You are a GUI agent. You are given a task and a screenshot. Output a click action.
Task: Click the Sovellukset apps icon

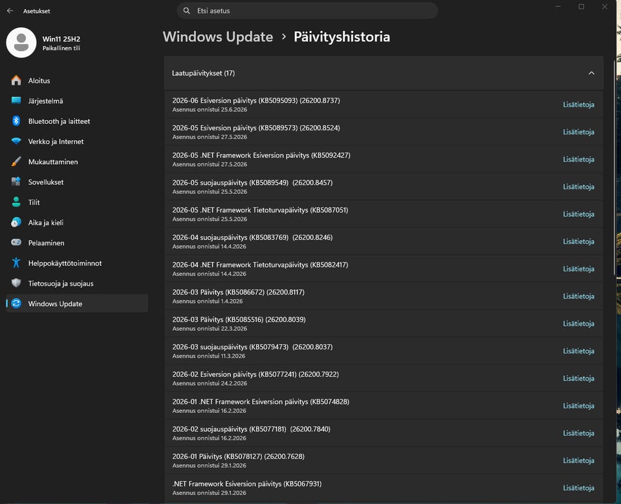coord(16,182)
